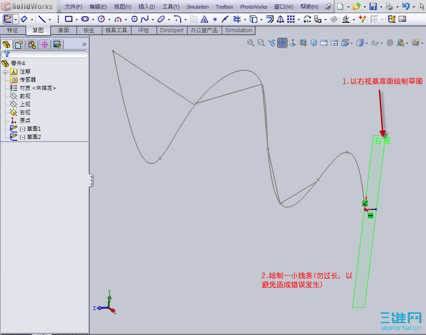
Task: Click the feature tree filter field
Action: pos(45,54)
